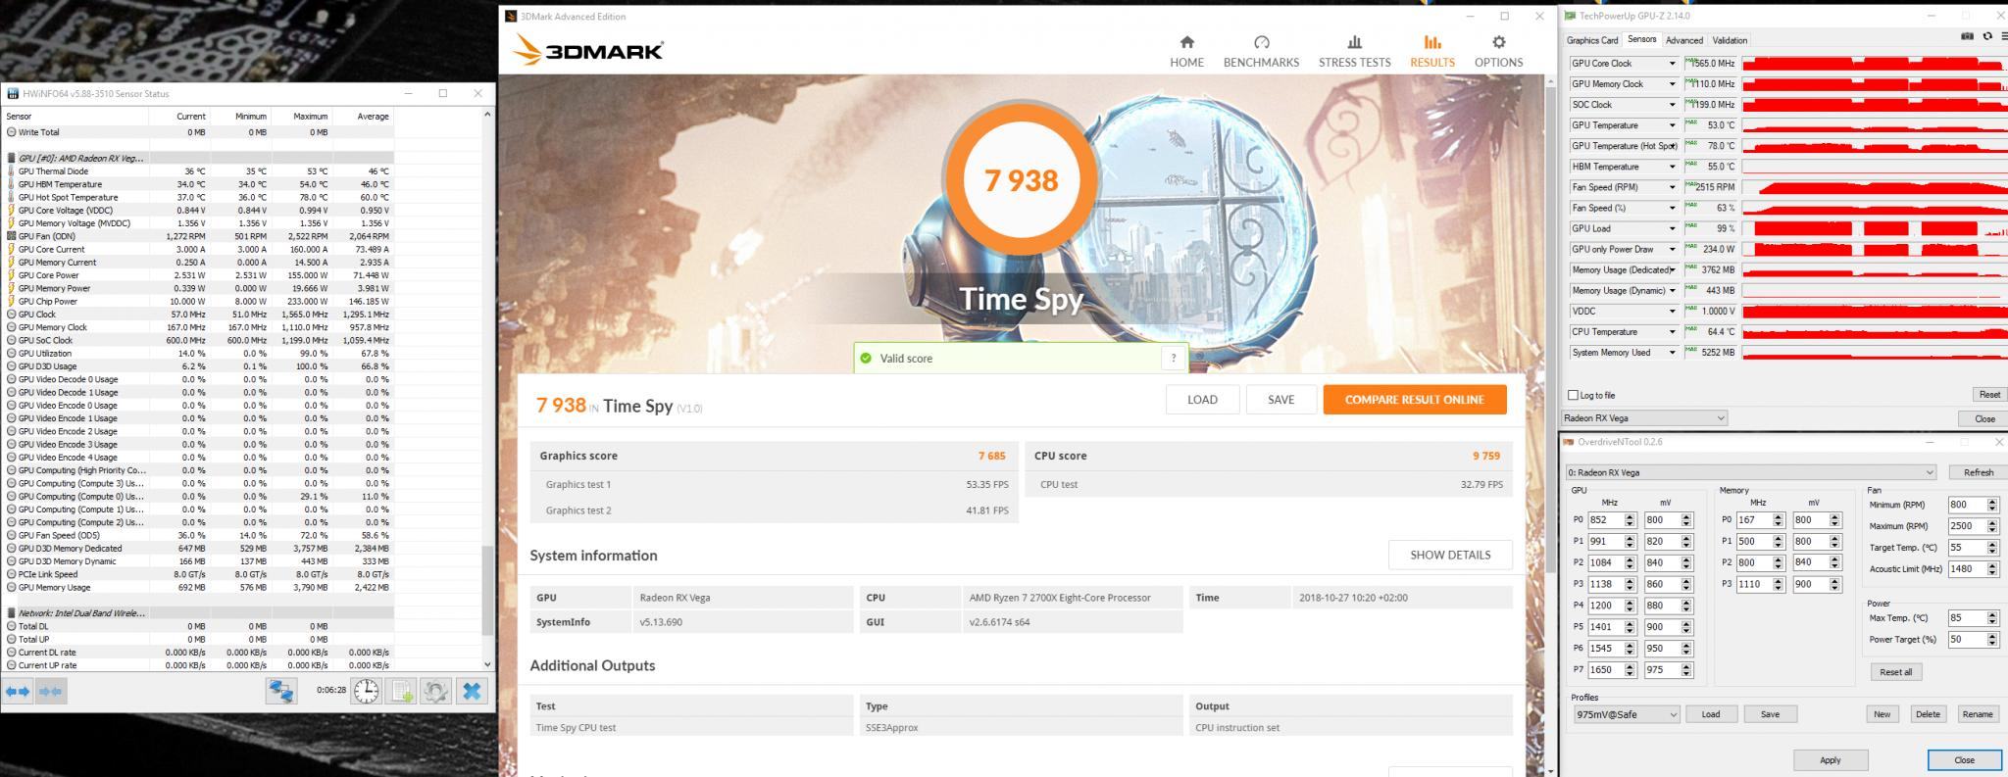2008x777 pixels.
Task: Close HWiNFO sensors with blue X icon
Action: 472,691
